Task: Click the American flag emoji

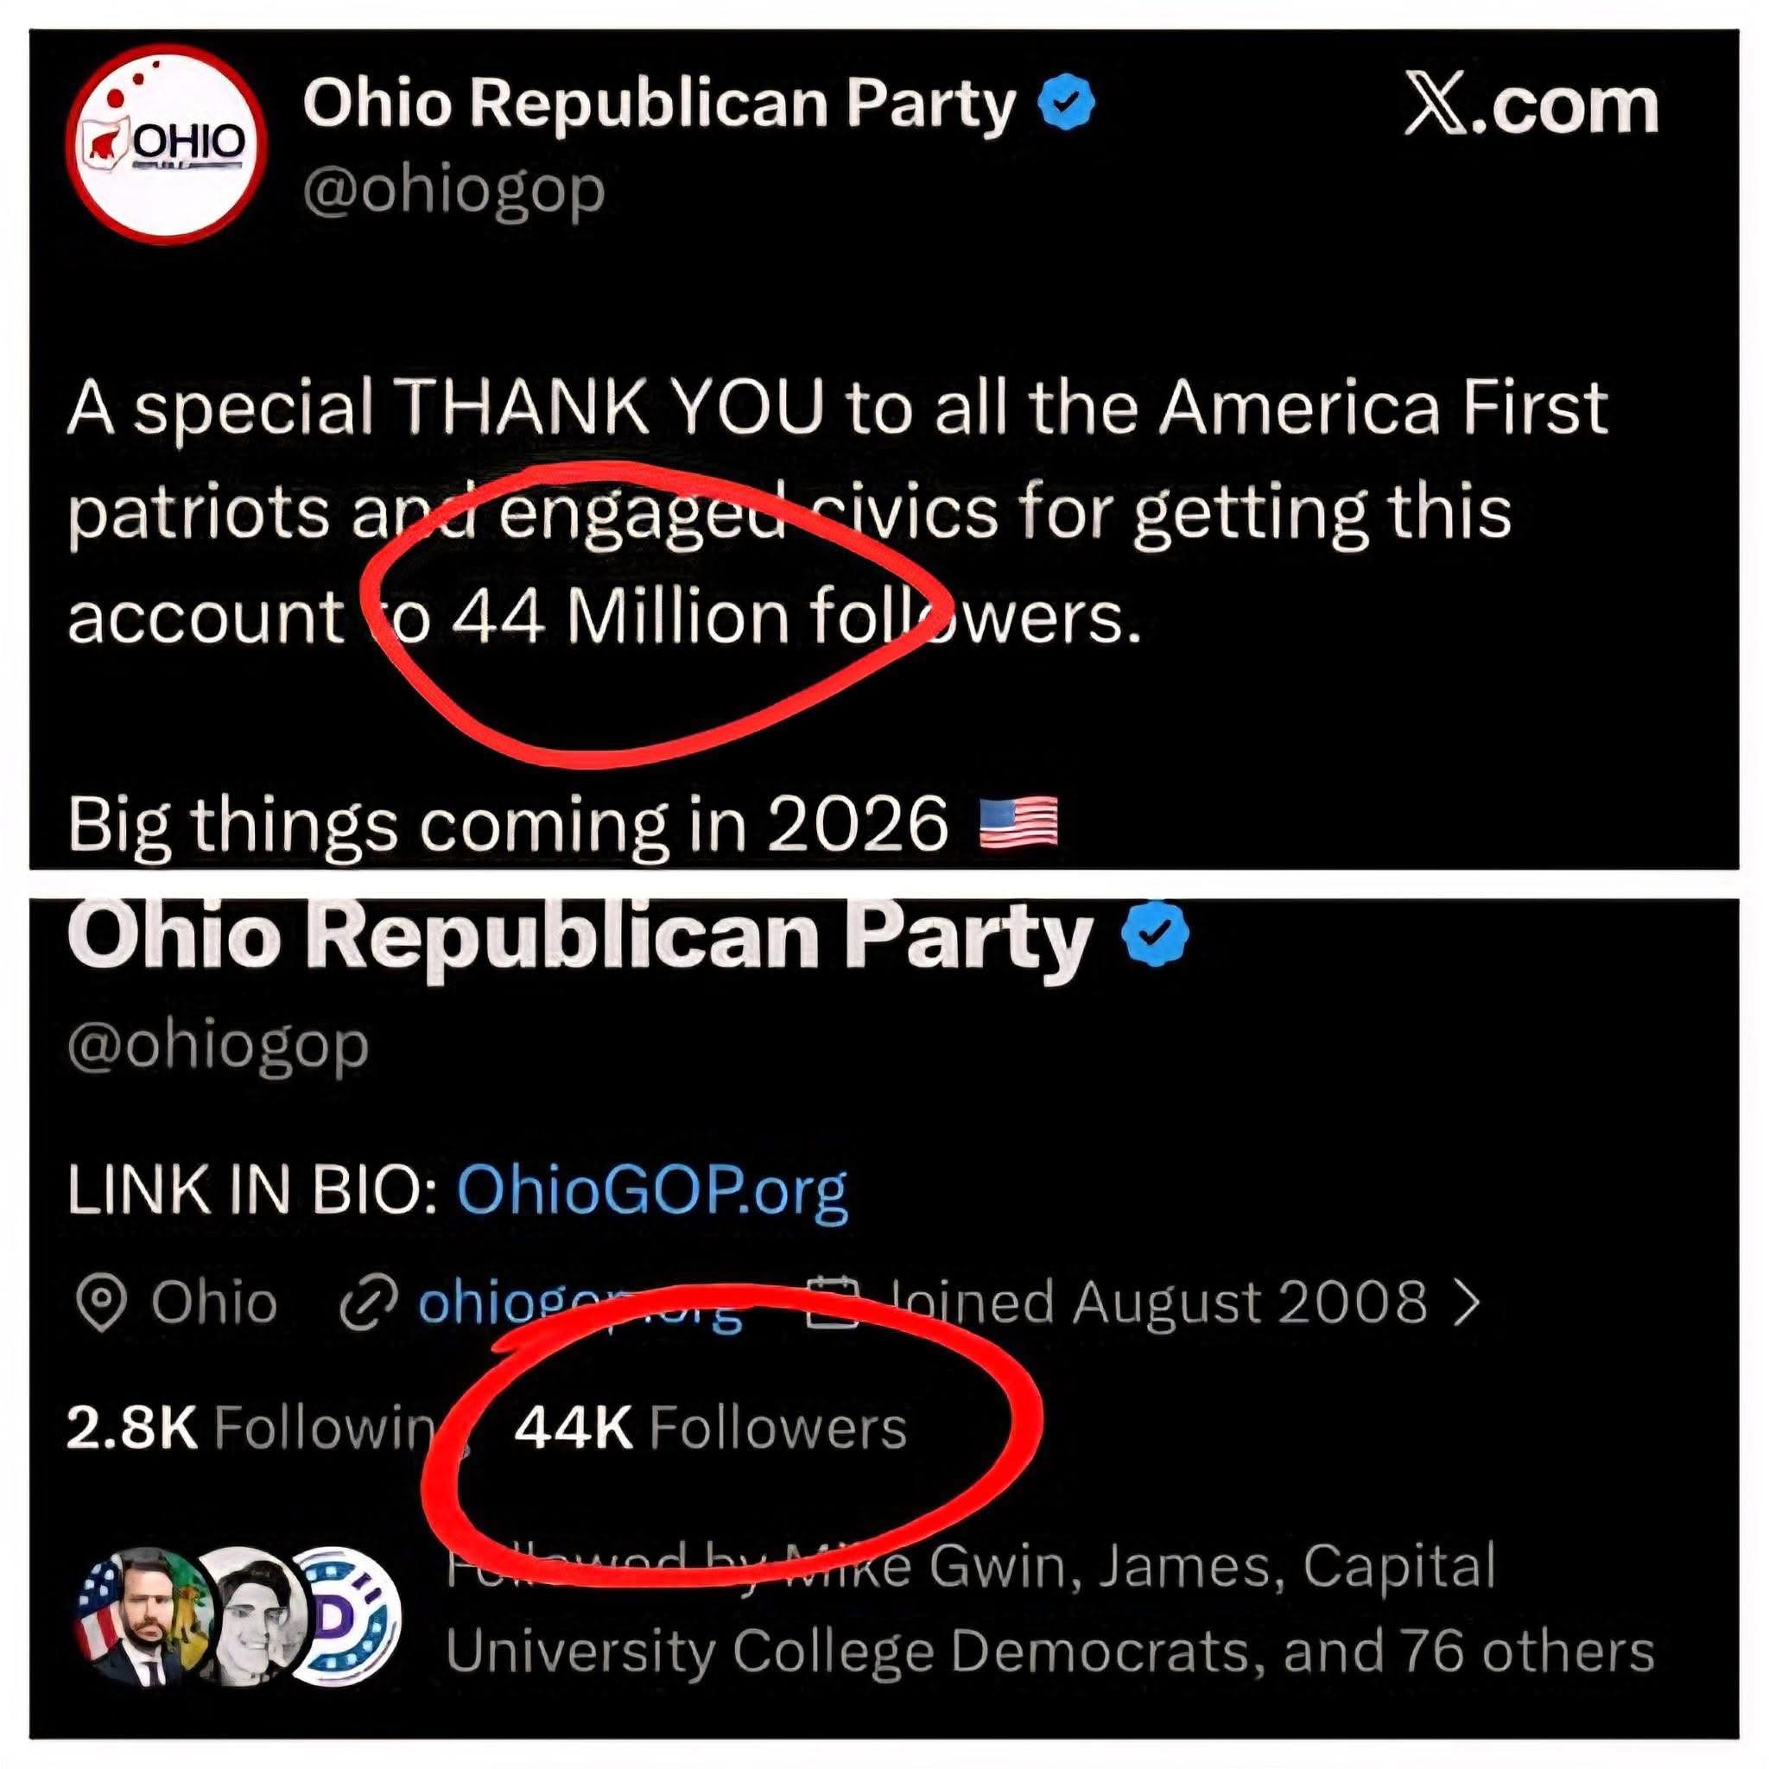Action: point(1018,822)
